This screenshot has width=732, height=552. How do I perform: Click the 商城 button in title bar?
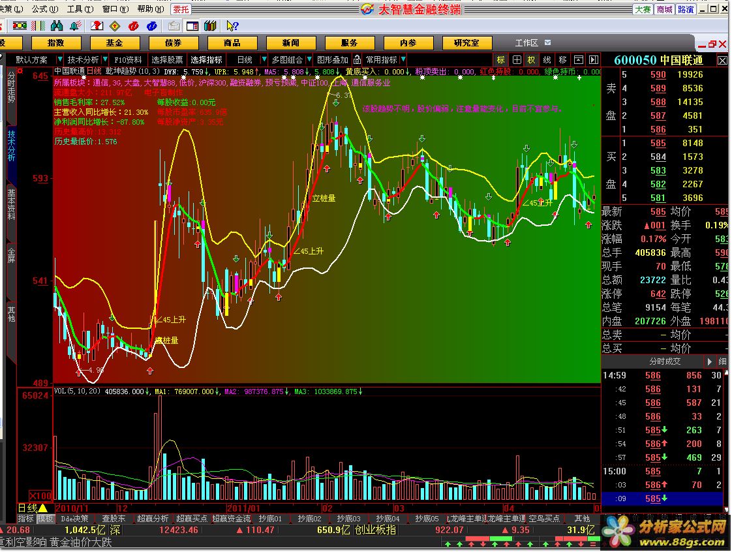click(x=664, y=9)
